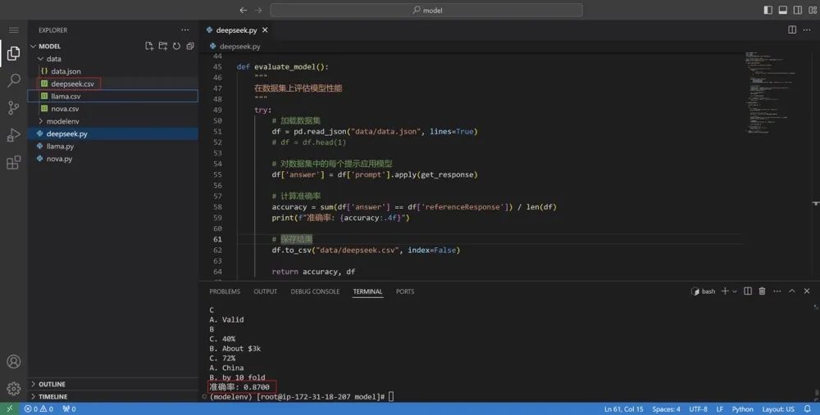Change language mode Python
The width and height of the screenshot is (820, 415).
743,408
